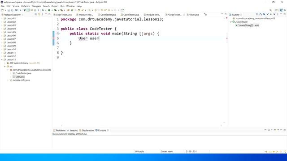
Task: Maximize the Package Explorer view
Action: point(49,14)
